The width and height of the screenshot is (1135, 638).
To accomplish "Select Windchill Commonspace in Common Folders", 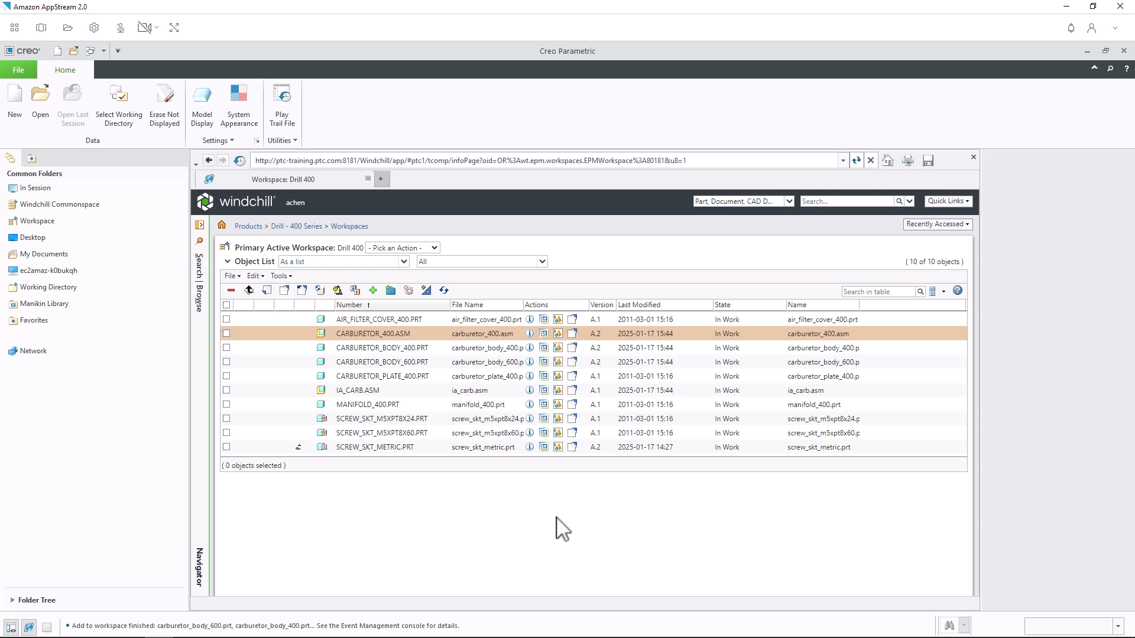I will coord(59,204).
